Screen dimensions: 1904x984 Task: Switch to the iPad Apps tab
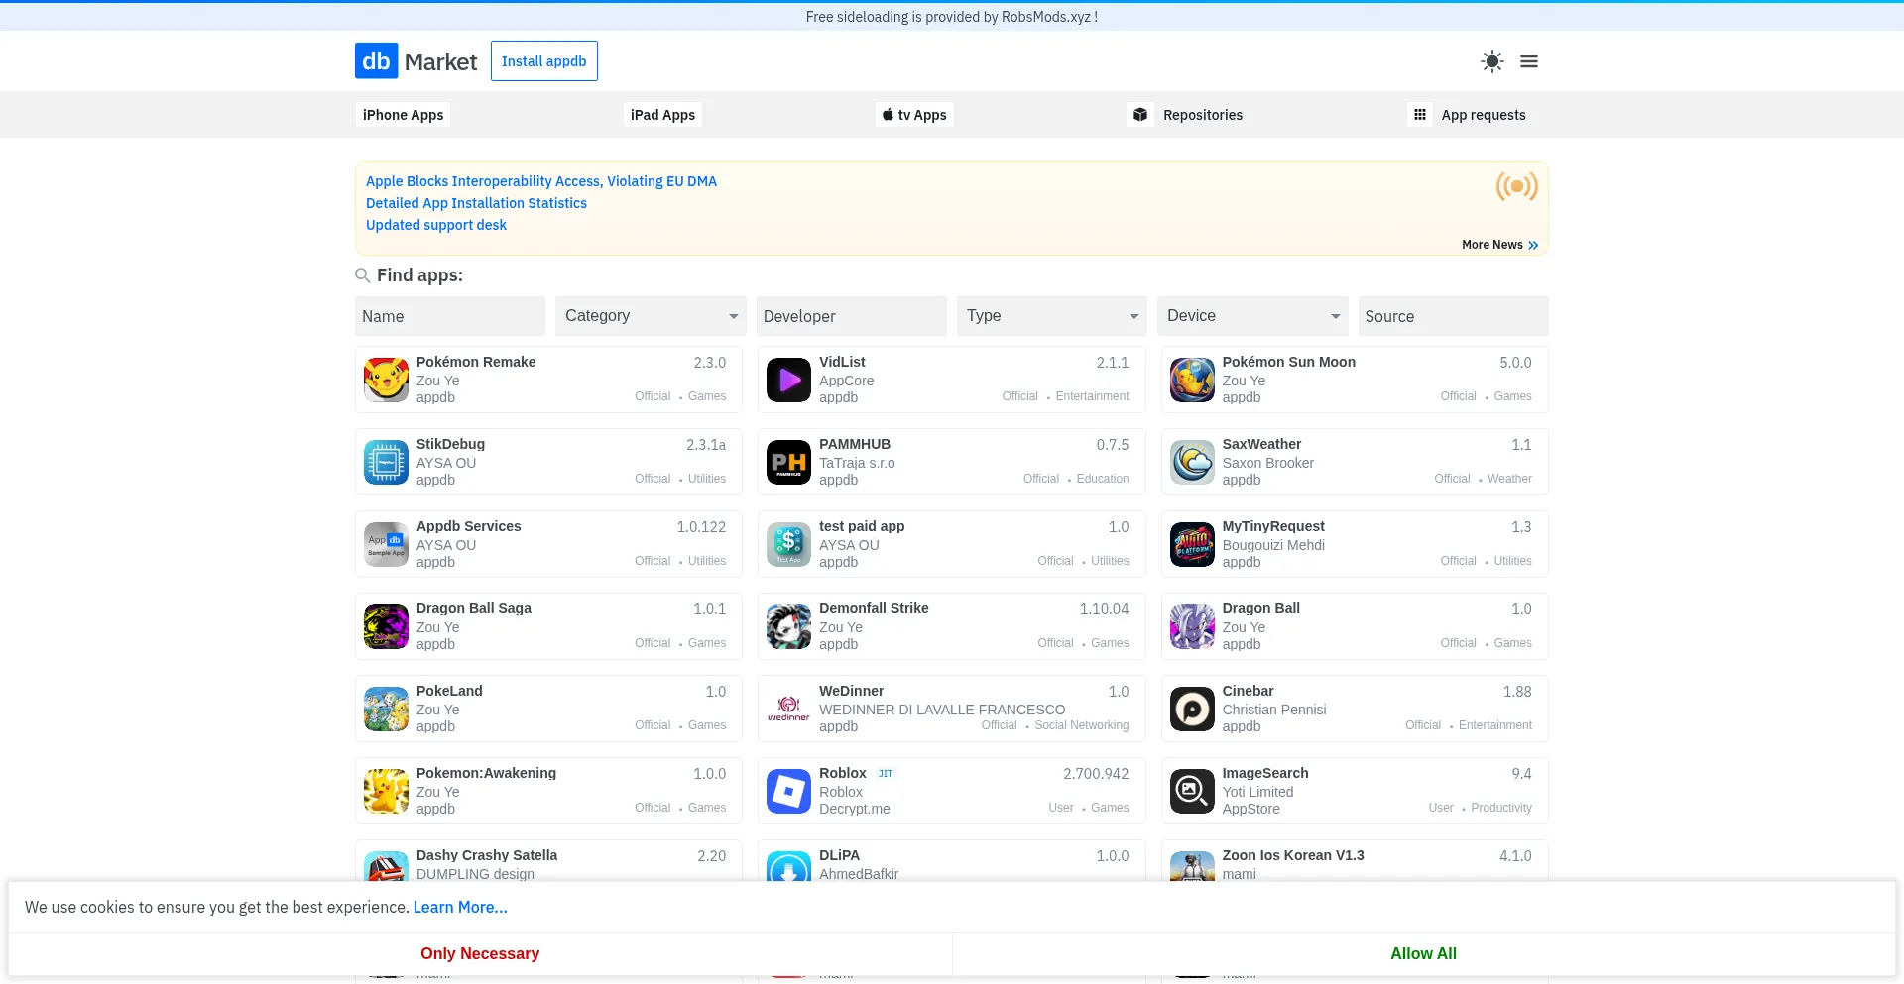662,115
